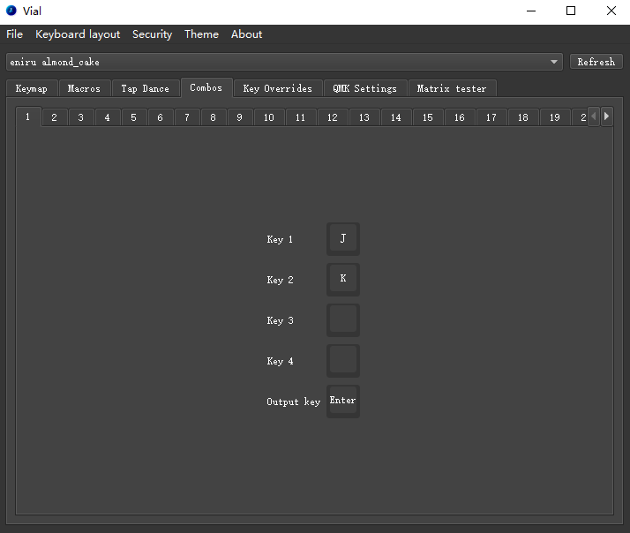The width and height of the screenshot is (630, 533).
Task: Select combo tab 6
Action: pos(161,117)
